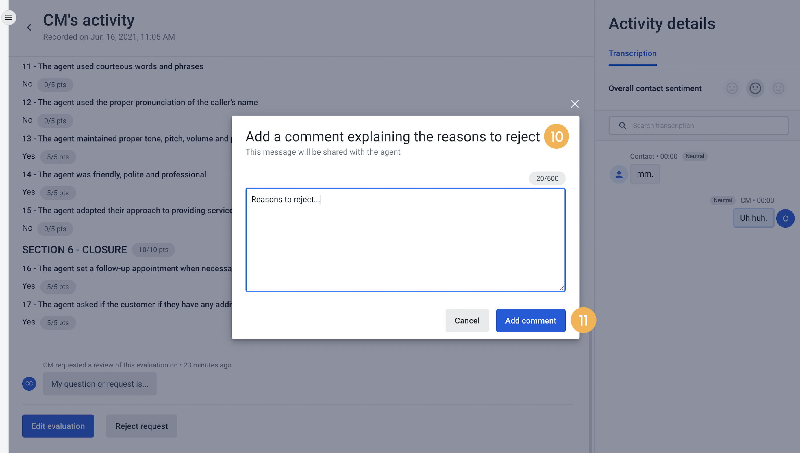Viewport: 800px width, 453px height.
Task: Open the "My question or request is..." comment
Action: (x=100, y=384)
